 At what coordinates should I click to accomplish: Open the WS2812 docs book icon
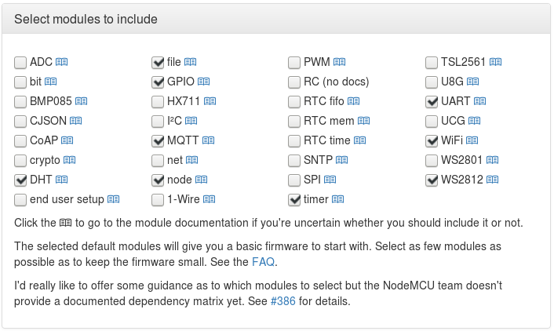[492, 180]
